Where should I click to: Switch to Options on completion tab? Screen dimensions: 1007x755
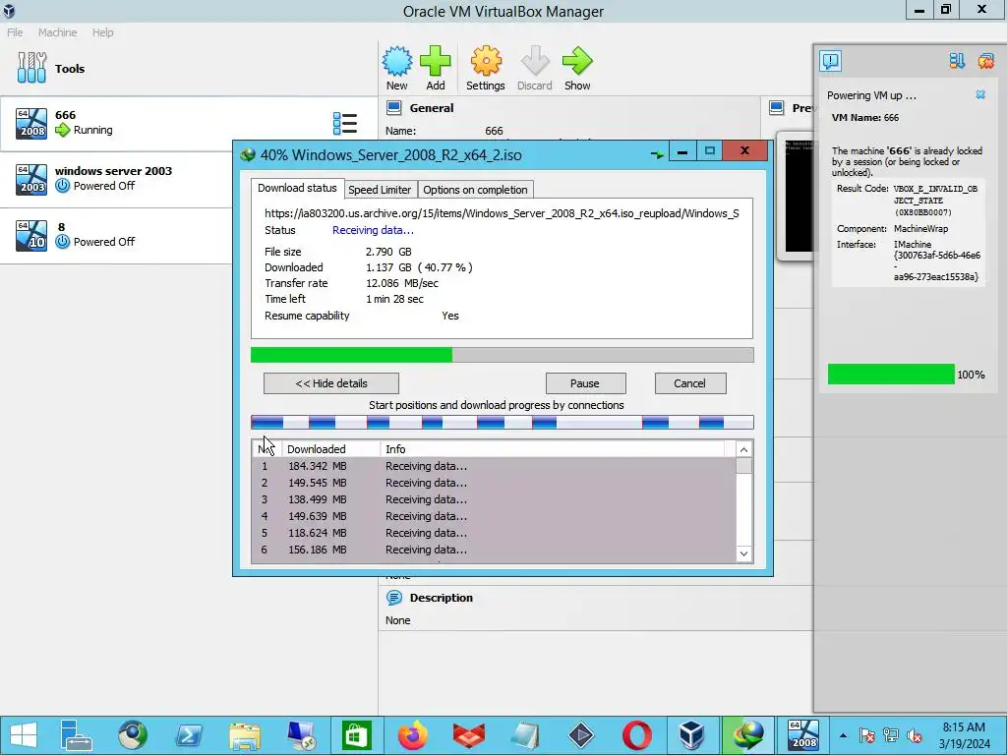[475, 190]
